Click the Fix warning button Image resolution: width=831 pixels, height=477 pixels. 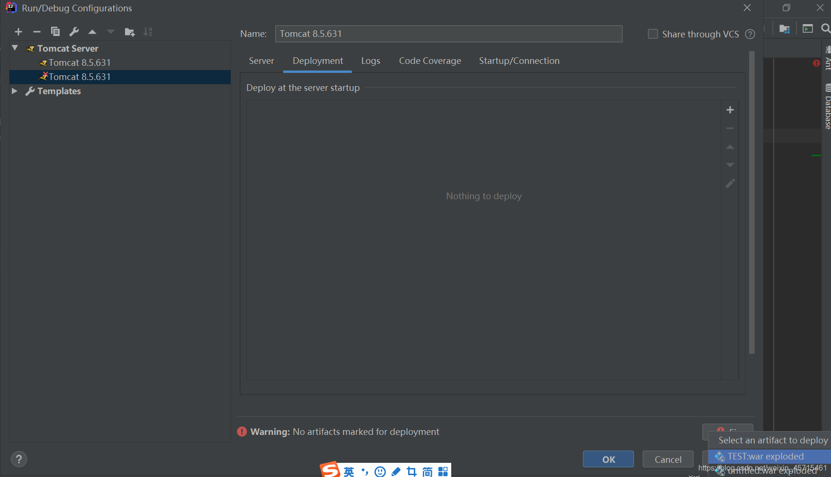click(x=728, y=428)
